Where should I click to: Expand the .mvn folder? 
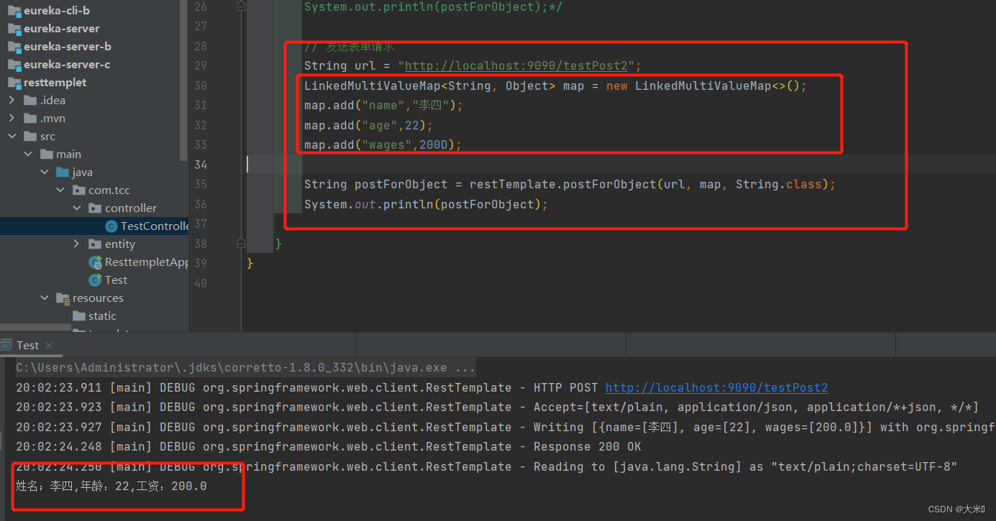[12, 119]
